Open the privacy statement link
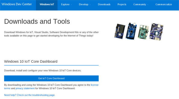The image size is (179, 99). point(25,88)
